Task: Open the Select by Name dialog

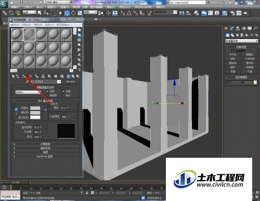Action: [46, 12]
